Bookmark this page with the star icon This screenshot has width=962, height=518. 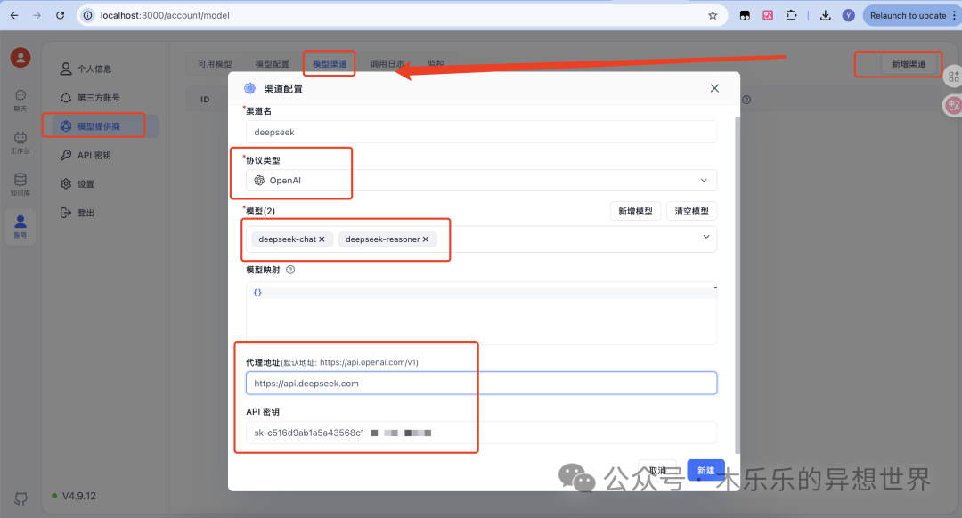pyautogui.click(x=713, y=15)
